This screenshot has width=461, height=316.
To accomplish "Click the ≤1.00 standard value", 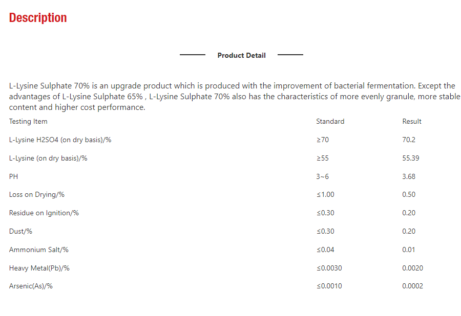I will pyautogui.click(x=325, y=194).
